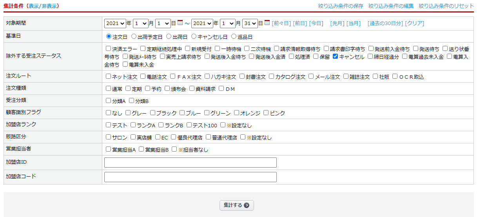Select the 注文日 radio button
Image resolution: width=479 pixels, height=217 pixels.
[x=109, y=36]
